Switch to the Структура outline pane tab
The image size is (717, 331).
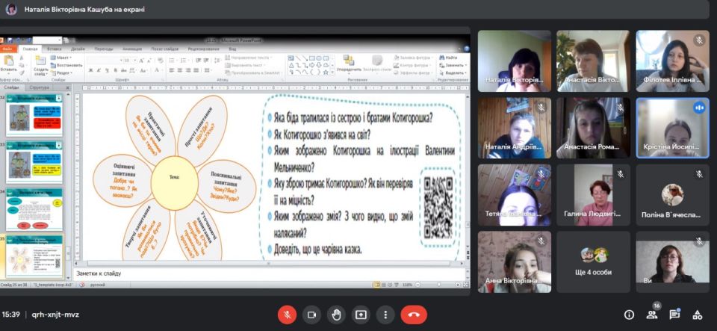(39, 87)
